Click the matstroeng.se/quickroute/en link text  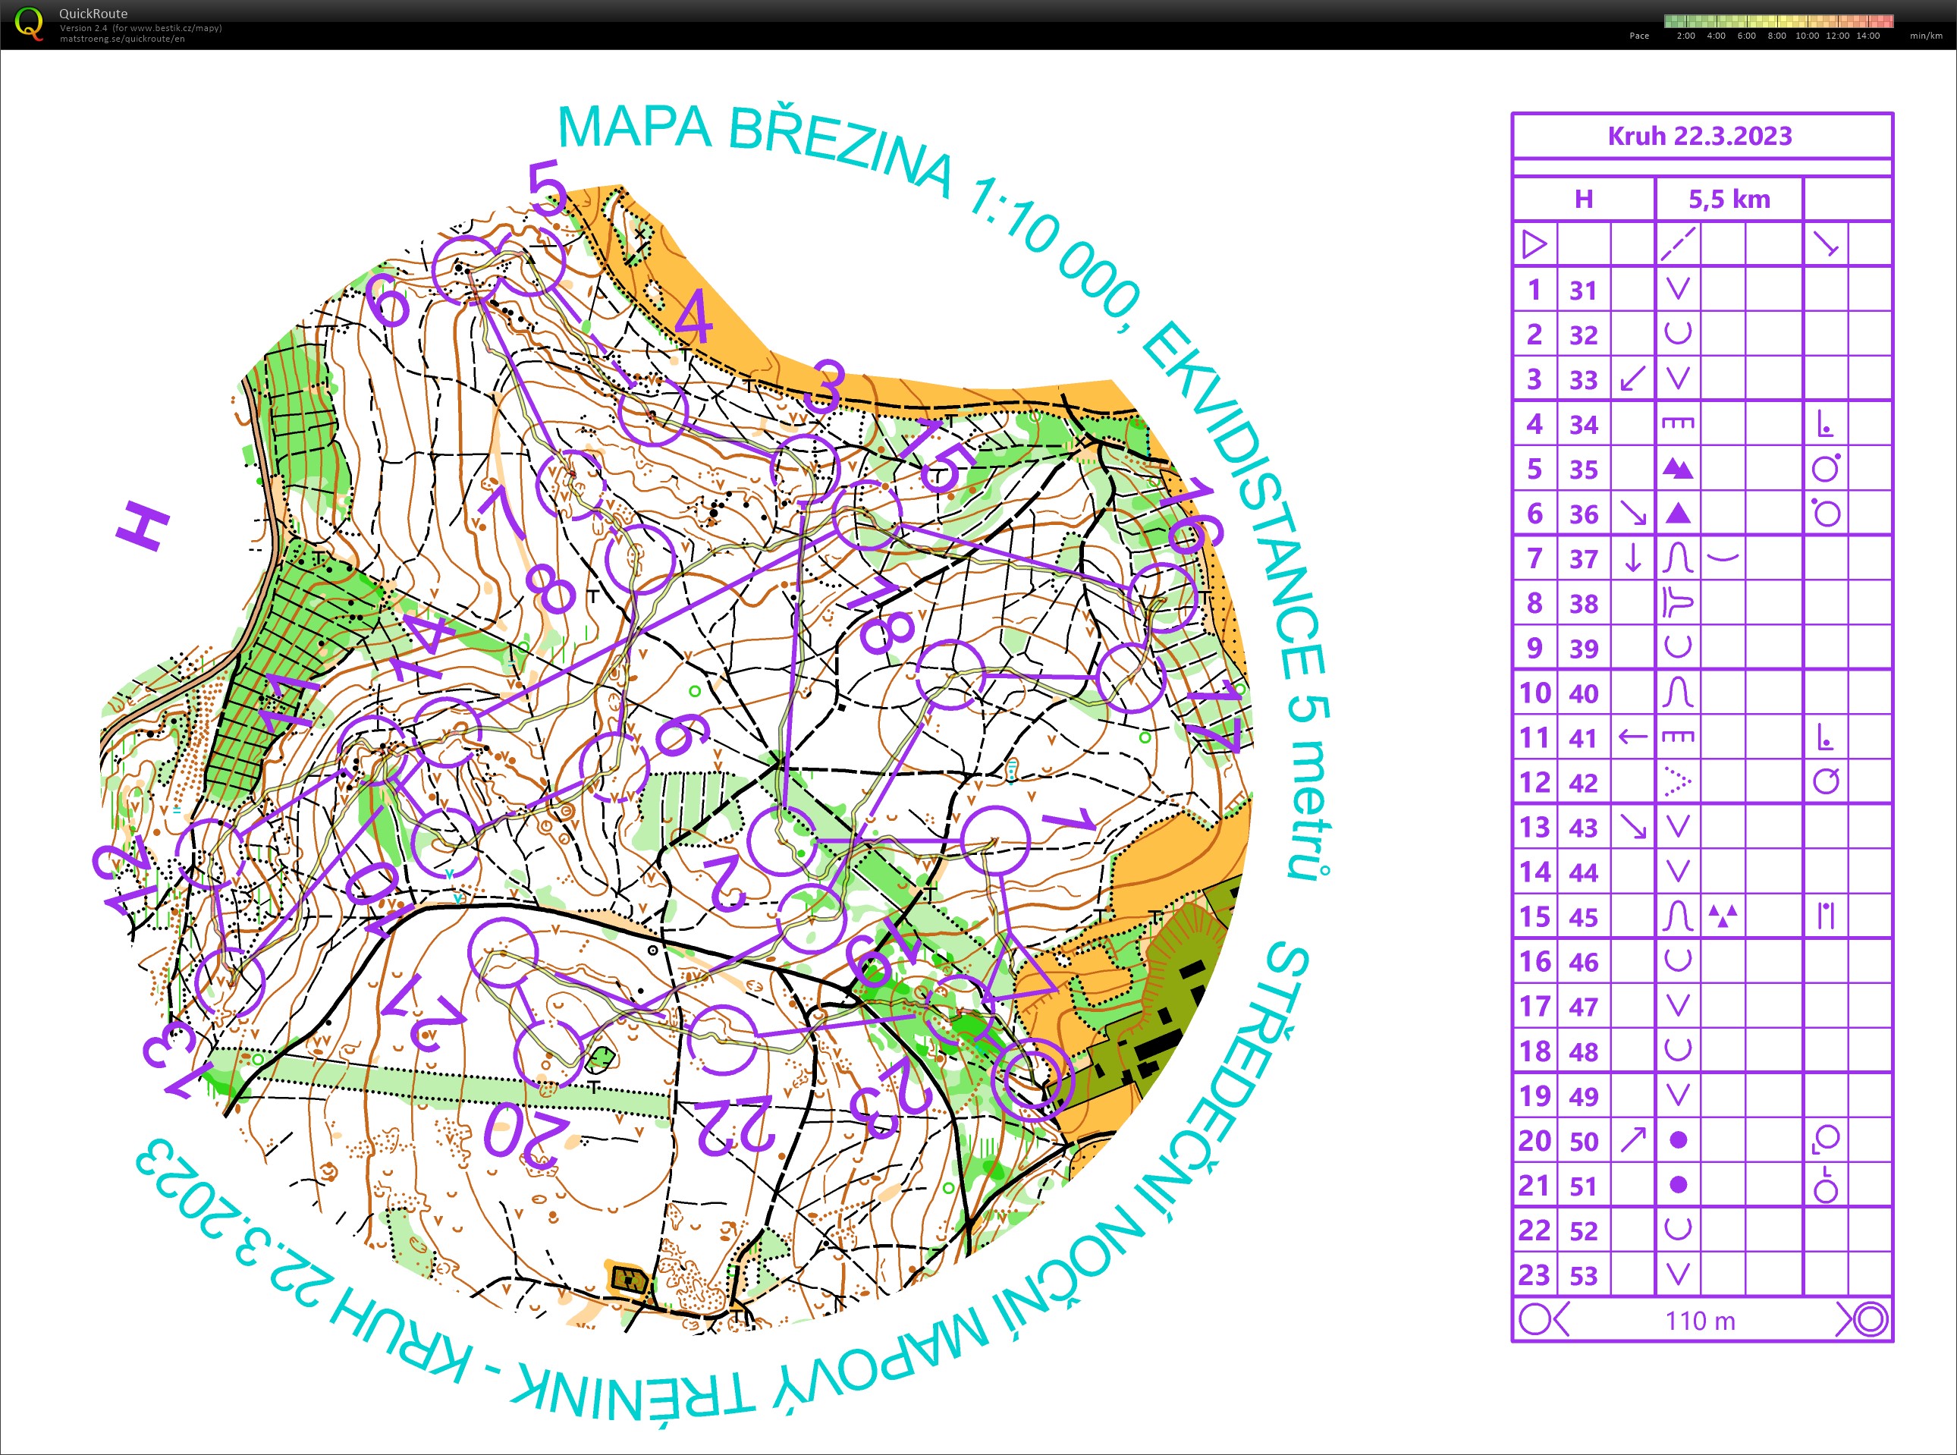[121, 39]
